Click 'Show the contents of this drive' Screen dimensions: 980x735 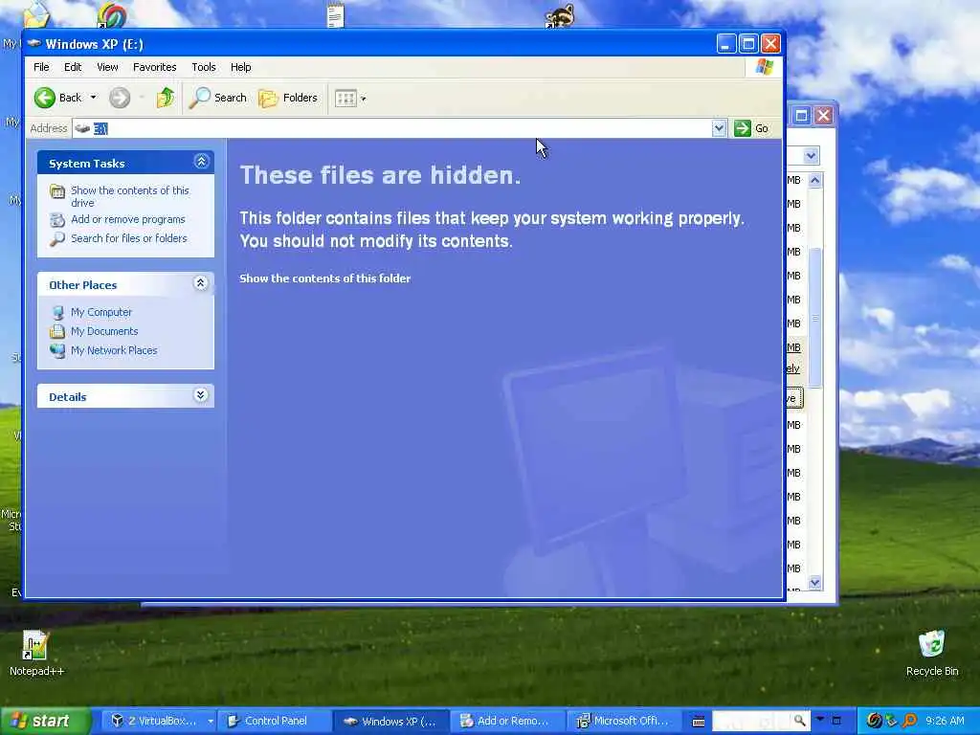tap(130, 196)
